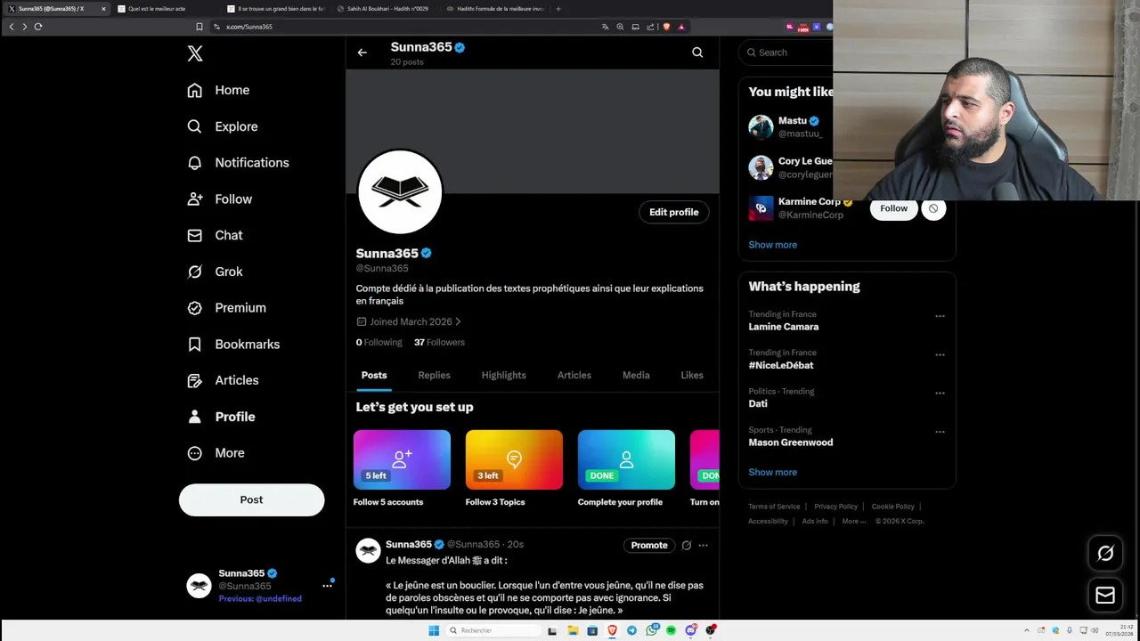This screenshot has width=1140, height=641.
Task: Click the translate icon in the address bar
Action: 605,27
